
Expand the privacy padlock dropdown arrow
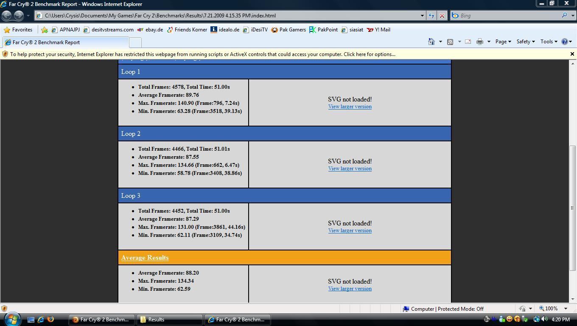[x=530, y=309]
